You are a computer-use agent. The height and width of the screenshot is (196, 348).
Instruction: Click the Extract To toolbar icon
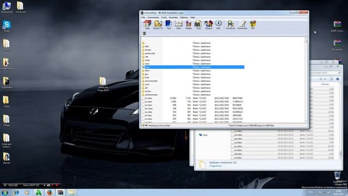click(x=158, y=24)
